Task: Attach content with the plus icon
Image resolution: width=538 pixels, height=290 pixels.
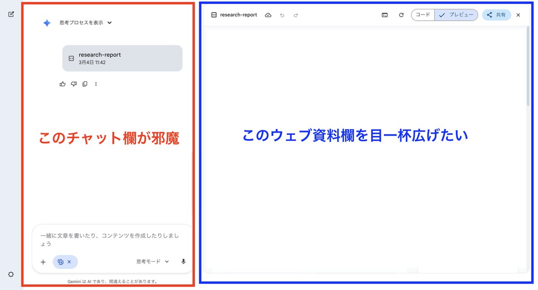Action: 43,261
